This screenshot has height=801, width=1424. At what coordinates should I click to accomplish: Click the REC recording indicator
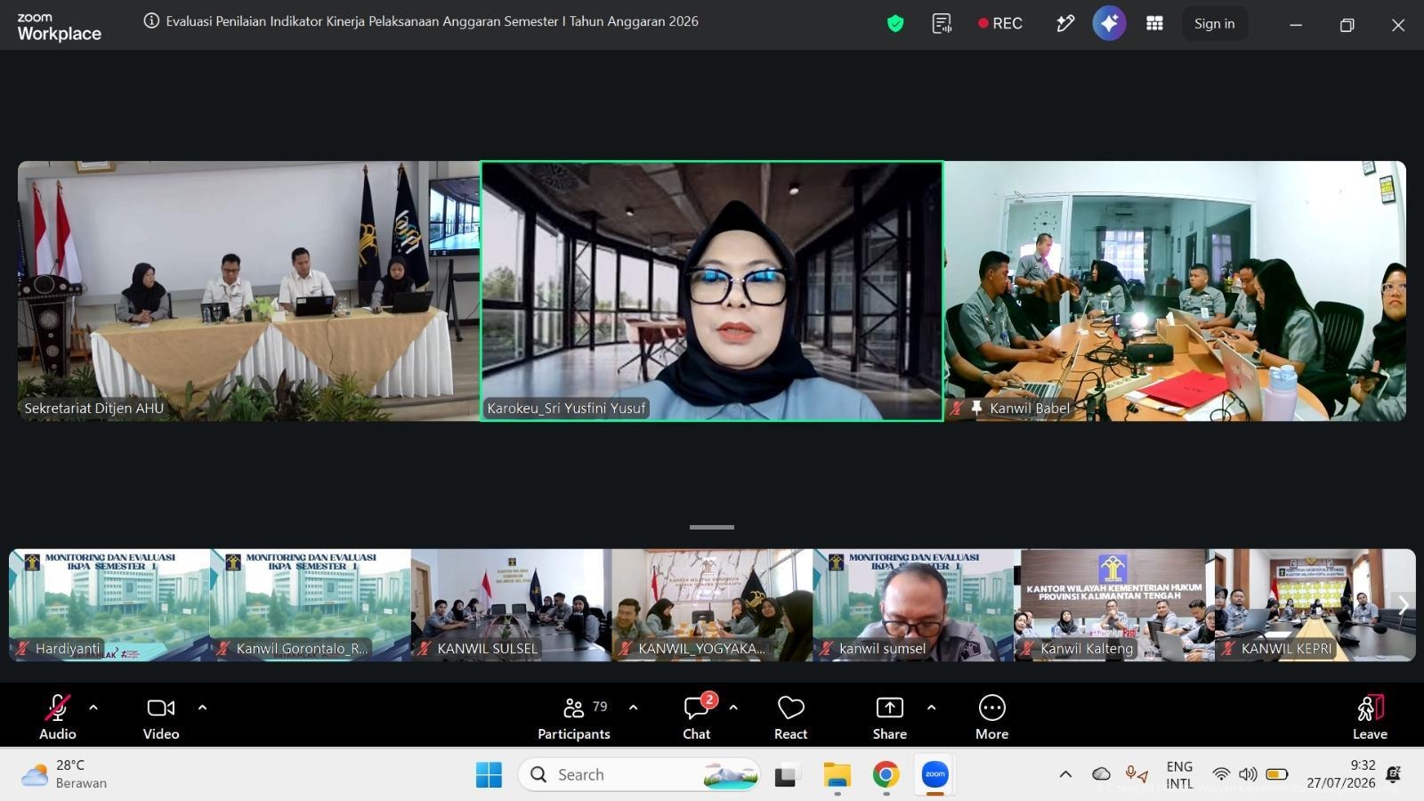[x=1000, y=24]
